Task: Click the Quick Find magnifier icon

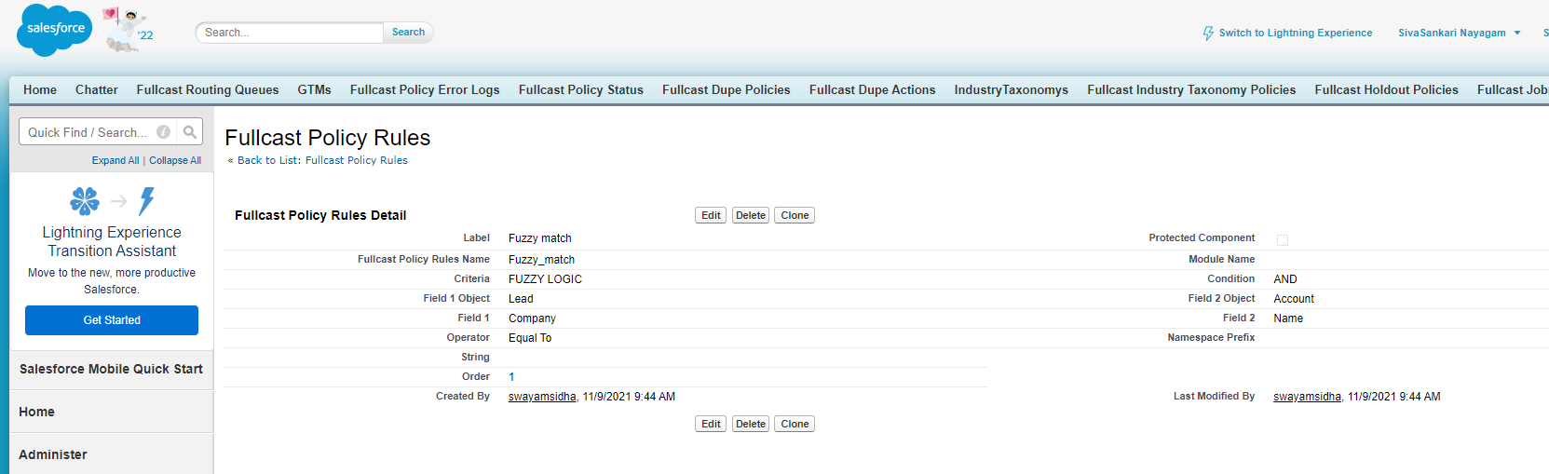Action: pos(190,132)
